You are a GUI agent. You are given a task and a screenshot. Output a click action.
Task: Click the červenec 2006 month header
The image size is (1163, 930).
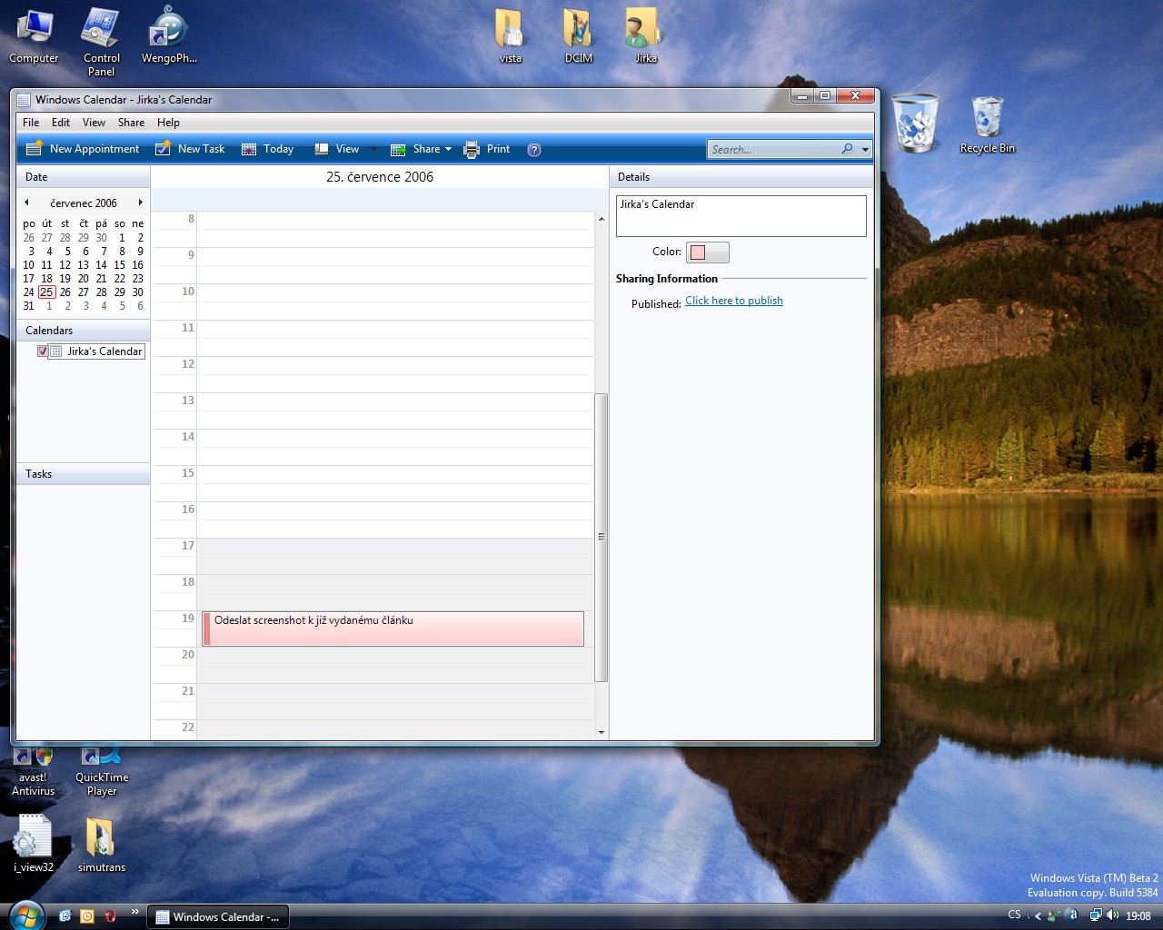(x=84, y=203)
